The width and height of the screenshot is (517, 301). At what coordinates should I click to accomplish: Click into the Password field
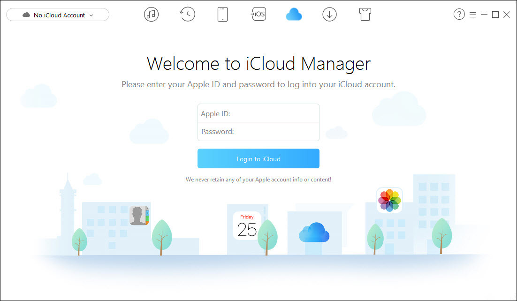click(258, 132)
